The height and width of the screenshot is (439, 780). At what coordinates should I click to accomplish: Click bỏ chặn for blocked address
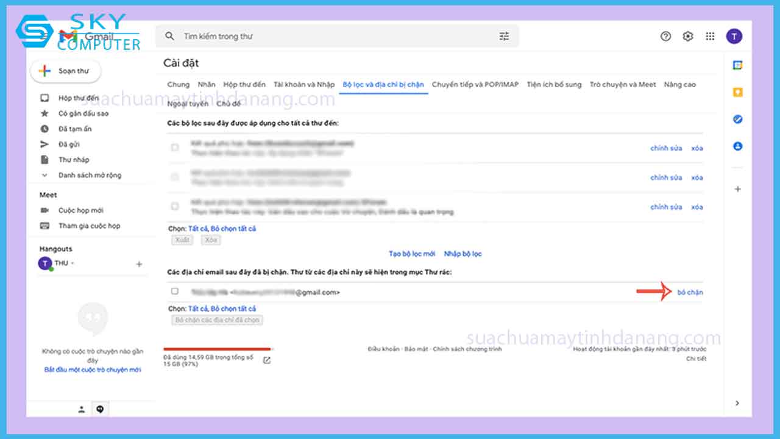[690, 293]
